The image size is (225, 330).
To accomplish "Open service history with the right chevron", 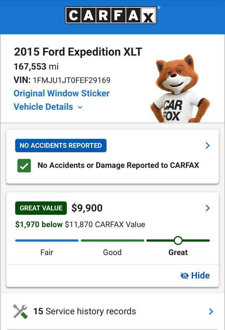I will tap(211, 311).
